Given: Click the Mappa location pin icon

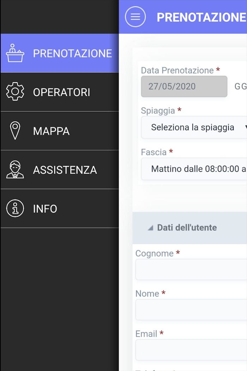Looking at the screenshot, I should 15,130.
